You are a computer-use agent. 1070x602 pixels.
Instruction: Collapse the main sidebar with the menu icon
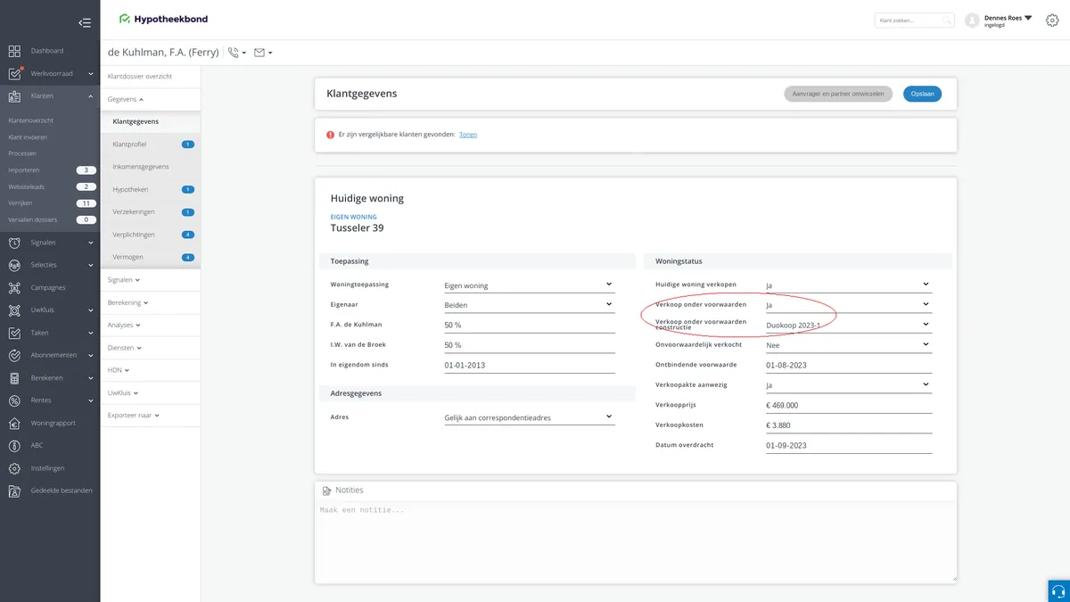[x=85, y=23]
